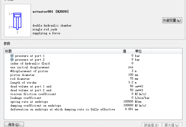Select the length of stroke row
Screen dimensions: 186x127
pyautogui.click(x=93, y=83)
